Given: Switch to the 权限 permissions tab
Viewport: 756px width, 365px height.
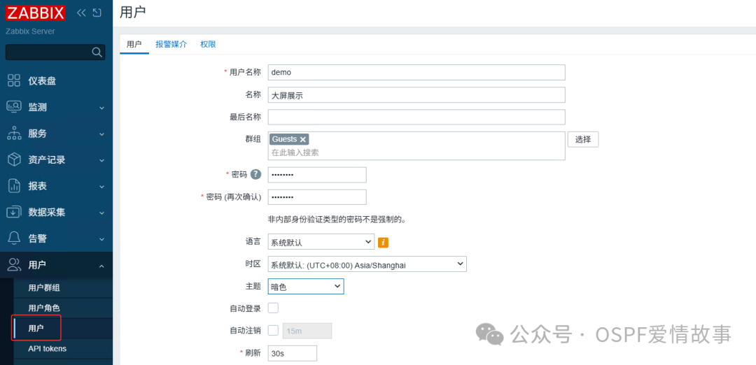Looking at the screenshot, I should click(x=209, y=44).
